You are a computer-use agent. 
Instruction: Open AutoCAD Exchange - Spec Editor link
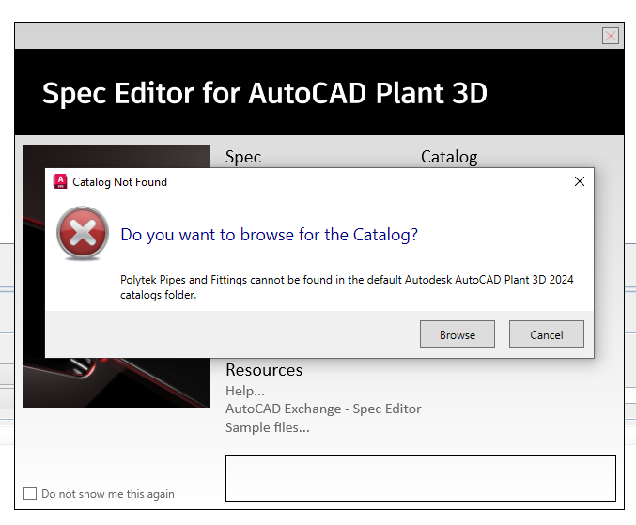[x=323, y=409]
